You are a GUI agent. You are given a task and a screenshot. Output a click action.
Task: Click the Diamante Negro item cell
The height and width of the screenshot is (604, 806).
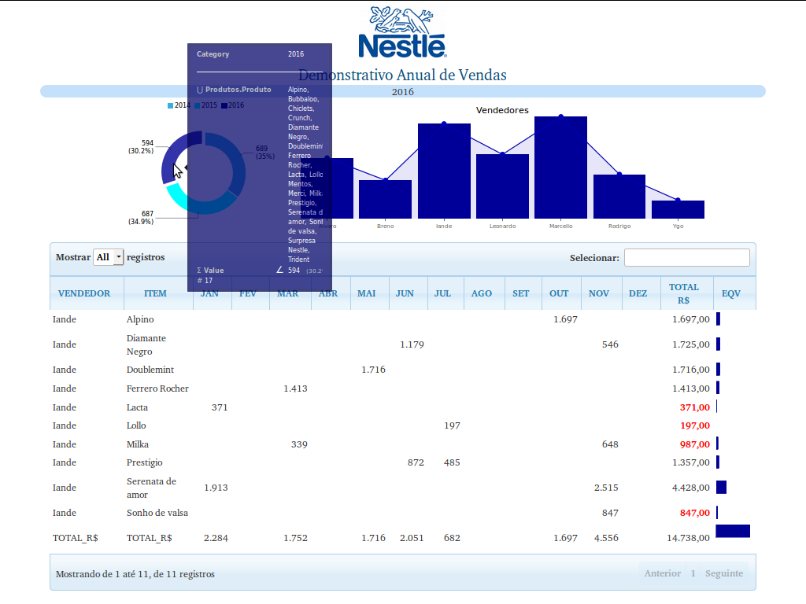point(146,344)
